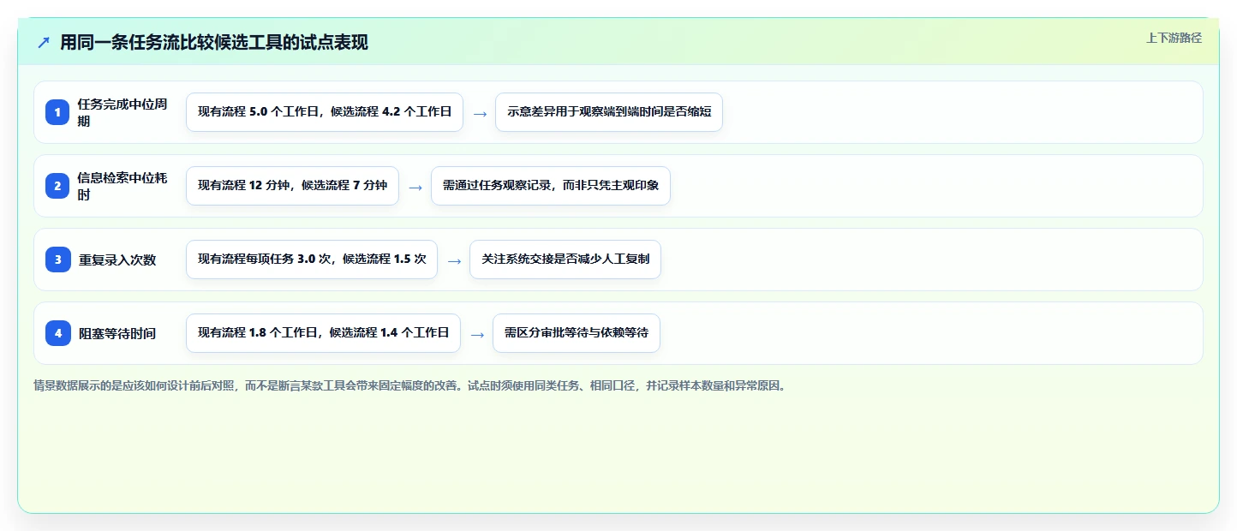The image size is (1237, 531).
Task: Select step badge number 2
Action: (58, 186)
